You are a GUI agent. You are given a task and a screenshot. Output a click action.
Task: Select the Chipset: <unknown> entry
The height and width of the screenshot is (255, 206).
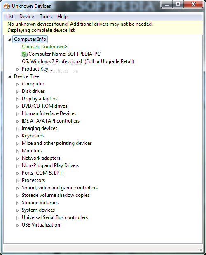44,47
